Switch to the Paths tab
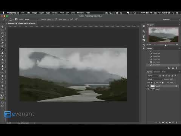 tap(164, 72)
